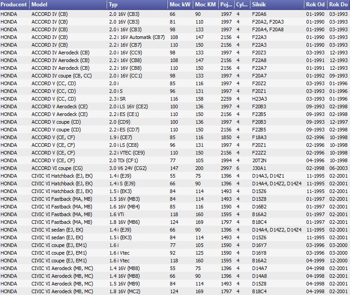Viewport: 350px width, 295px height.
Task: Select the 1.8 16V (MB6) type cell
Action: (125, 222)
